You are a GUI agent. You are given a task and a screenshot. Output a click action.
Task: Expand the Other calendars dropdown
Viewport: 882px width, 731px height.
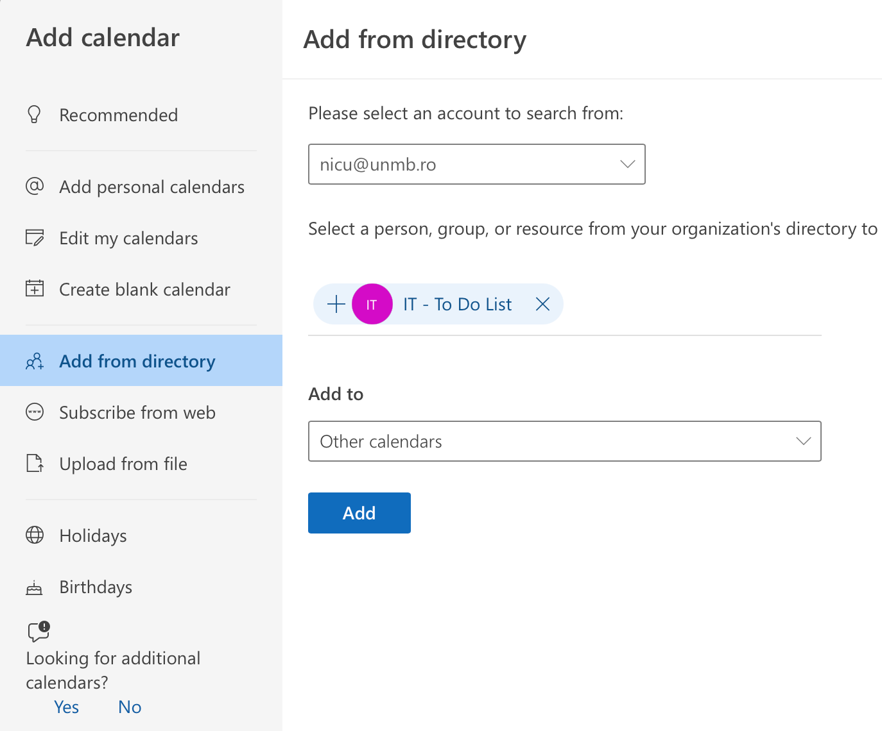564,441
